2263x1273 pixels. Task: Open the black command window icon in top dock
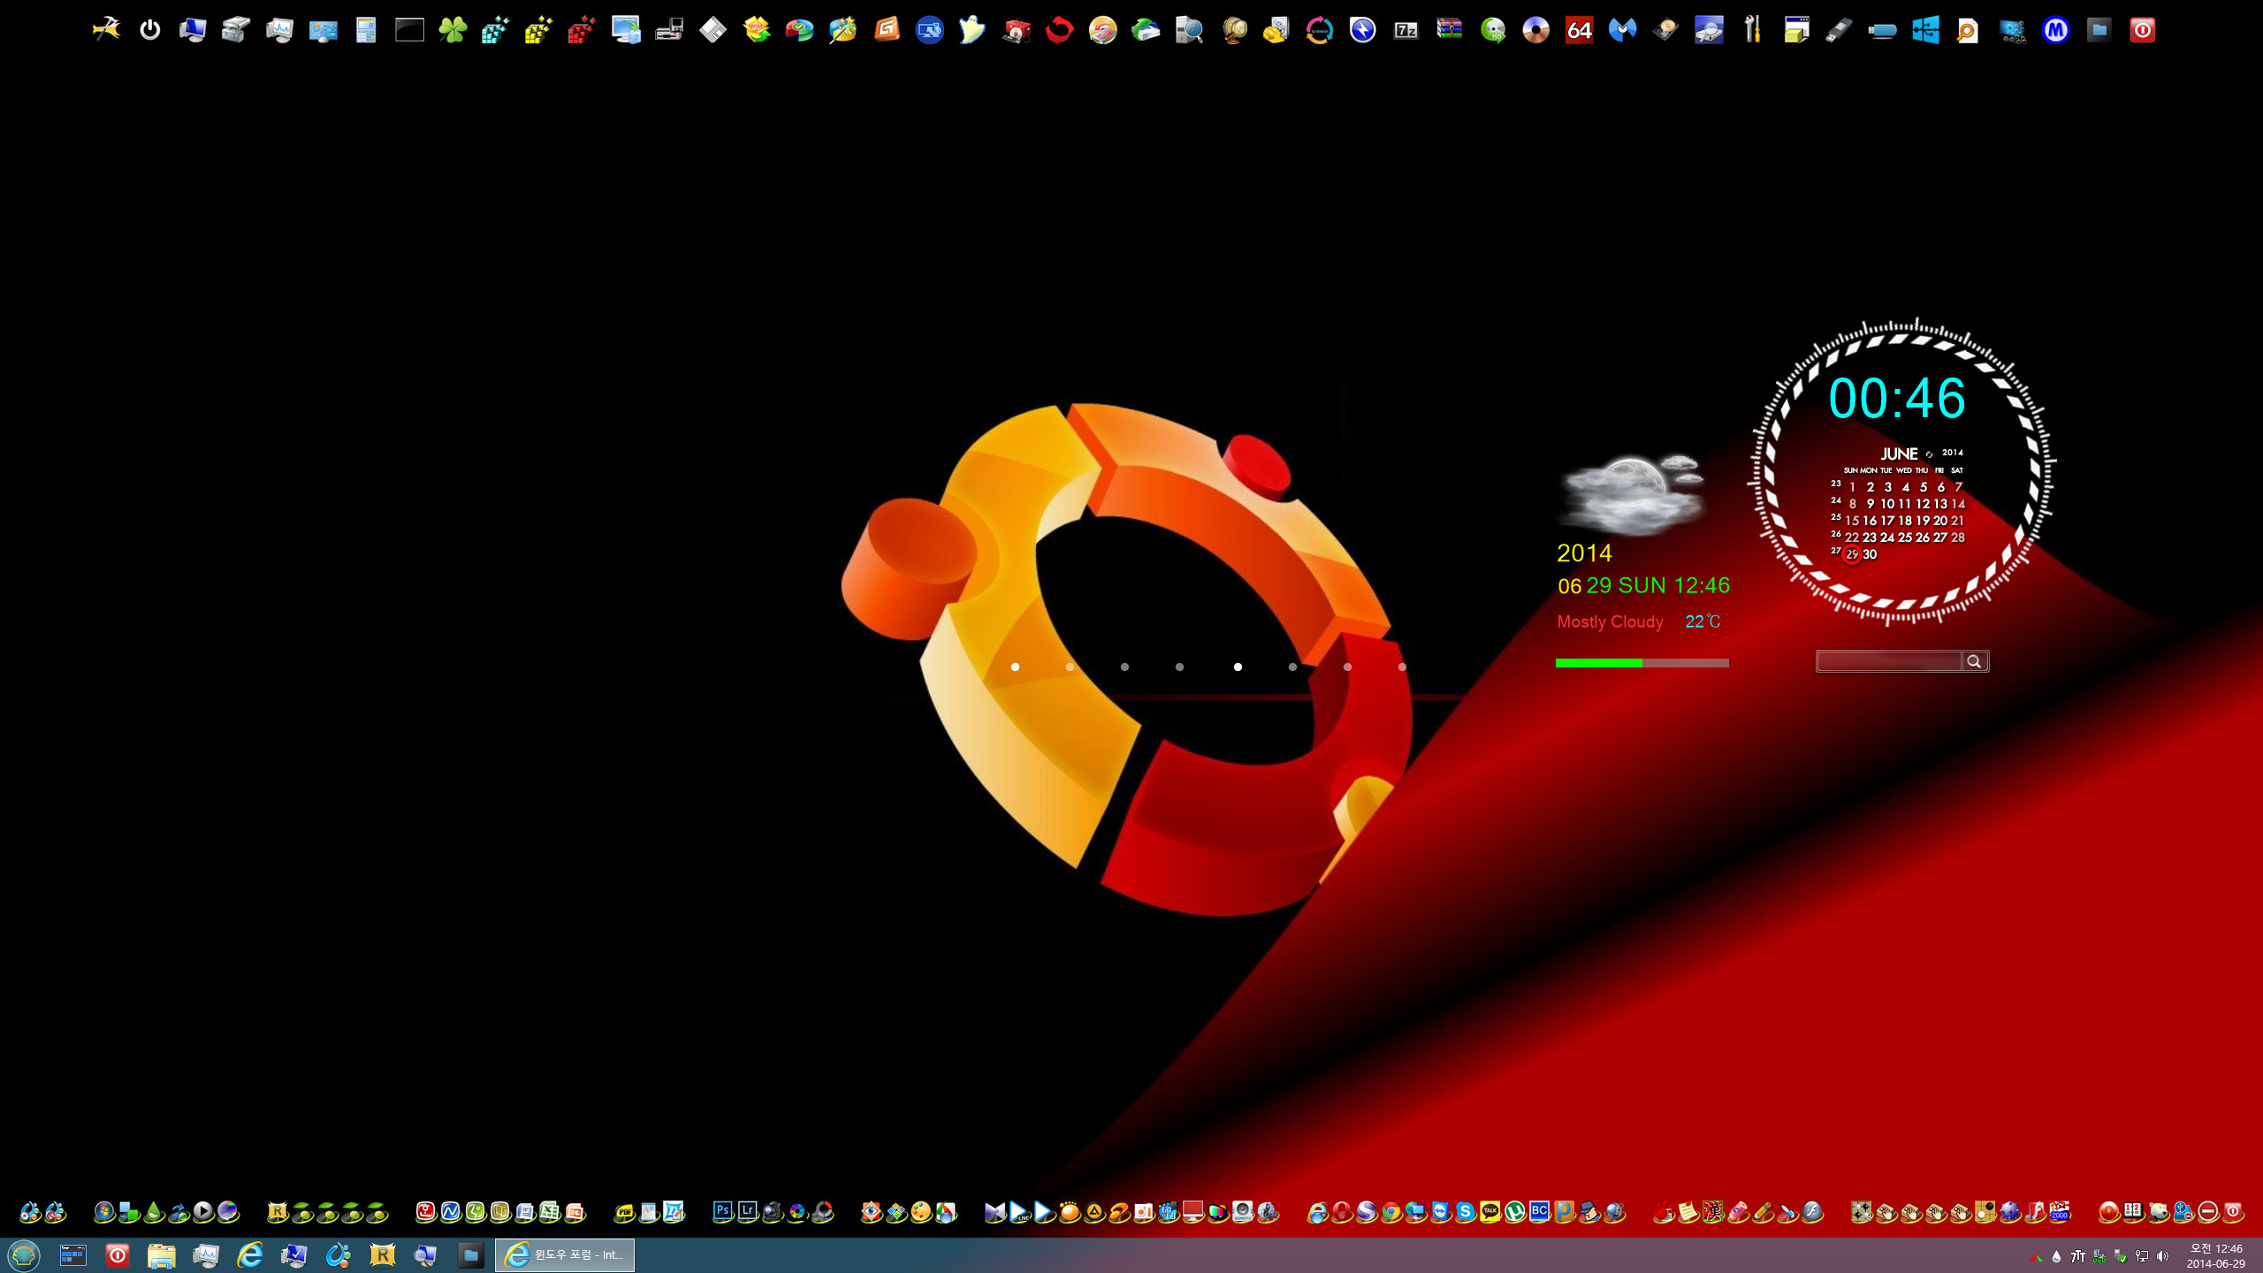(x=409, y=30)
